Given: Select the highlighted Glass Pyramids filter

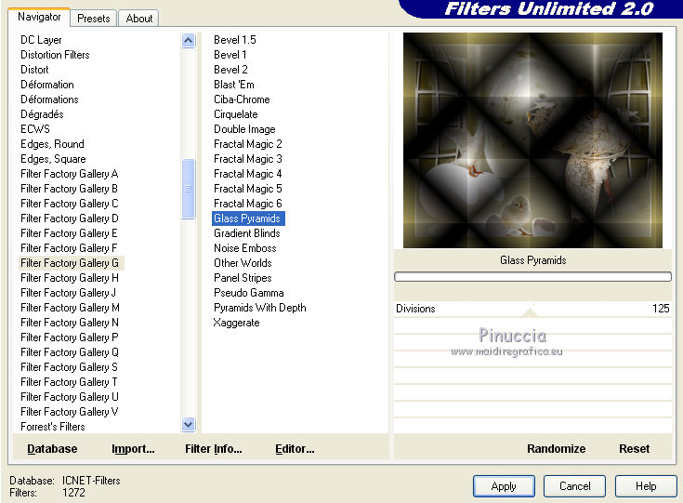Looking at the screenshot, I should [248, 218].
